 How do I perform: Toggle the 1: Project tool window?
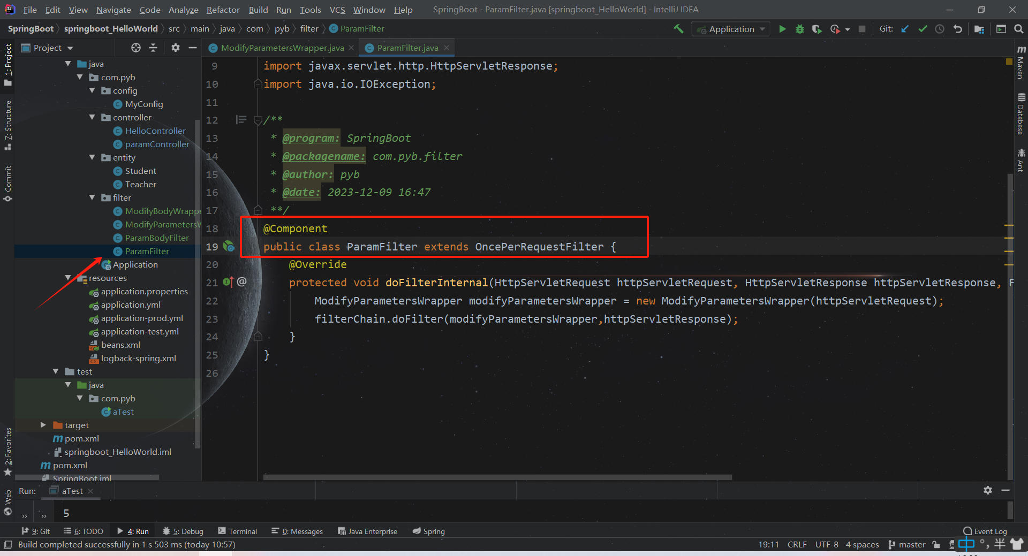tap(7, 65)
